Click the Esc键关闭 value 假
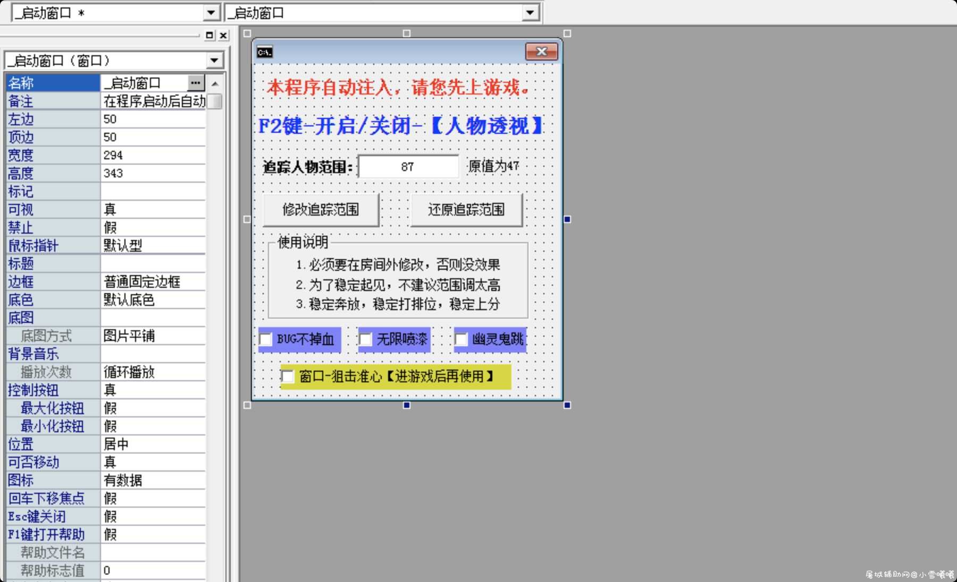The height and width of the screenshot is (582, 957). [x=153, y=516]
